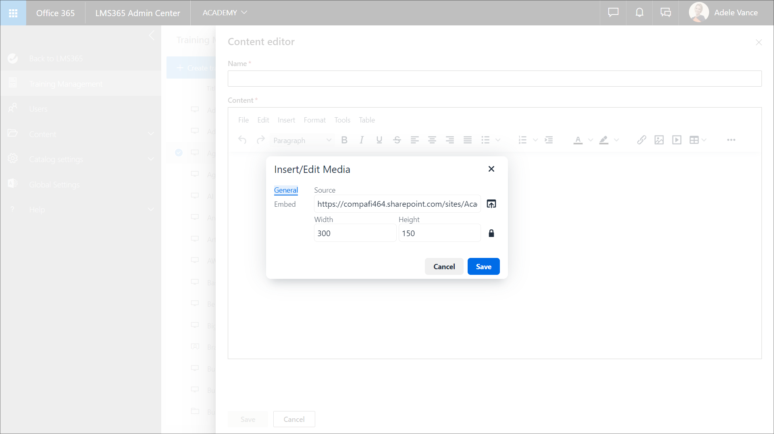Expand the insert table dropdown
774x434 pixels.
point(704,140)
